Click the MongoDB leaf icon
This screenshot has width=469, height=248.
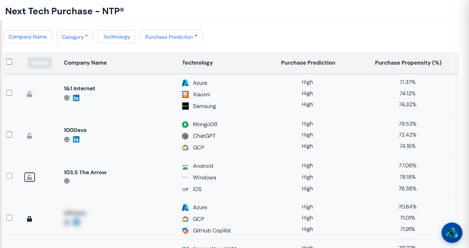coord(185,124)
